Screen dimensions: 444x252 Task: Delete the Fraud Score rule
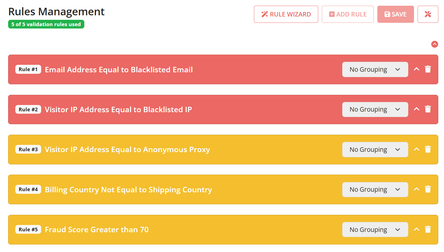(x=428, y=229)
